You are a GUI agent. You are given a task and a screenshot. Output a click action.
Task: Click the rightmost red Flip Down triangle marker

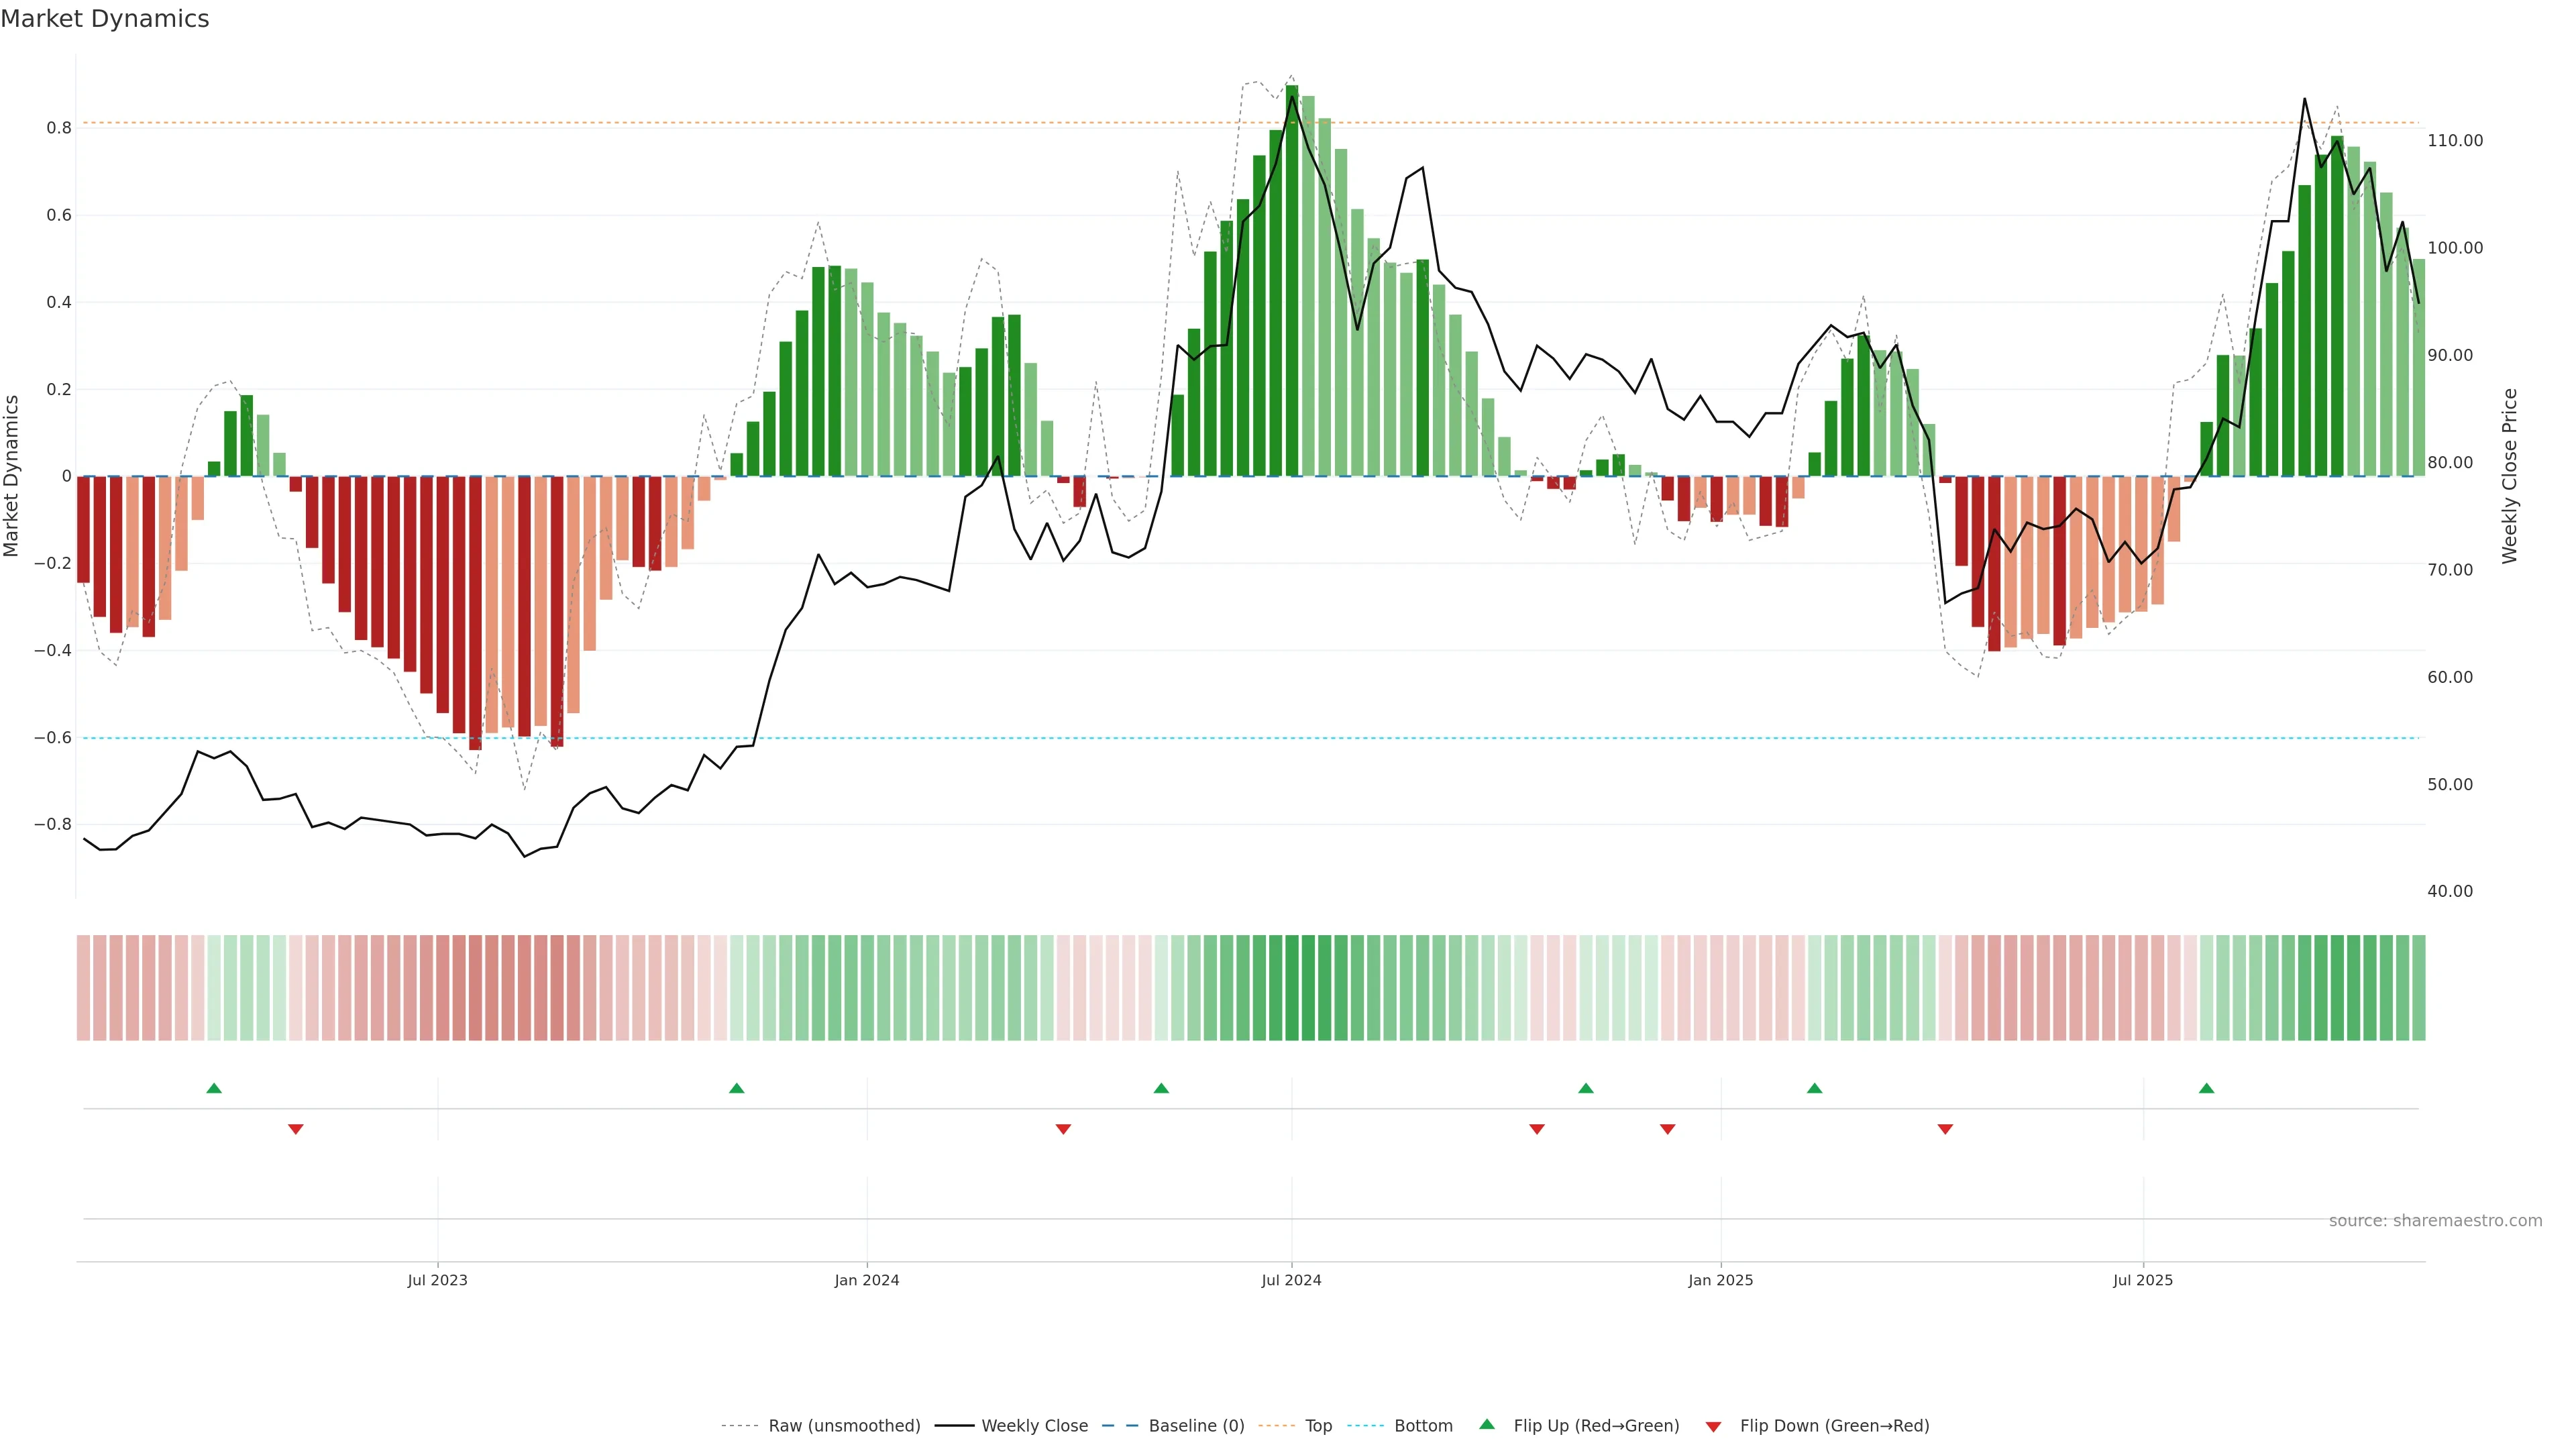(x=1945, y=1129)
